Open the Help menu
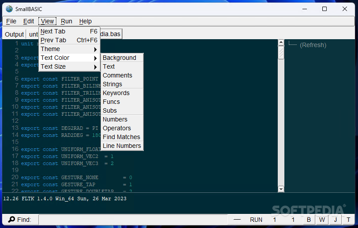The image size is (358, 228). (x=86, y=21)
